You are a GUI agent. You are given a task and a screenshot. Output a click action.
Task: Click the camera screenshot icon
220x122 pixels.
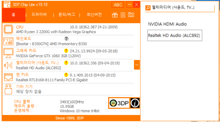point(131,15)
